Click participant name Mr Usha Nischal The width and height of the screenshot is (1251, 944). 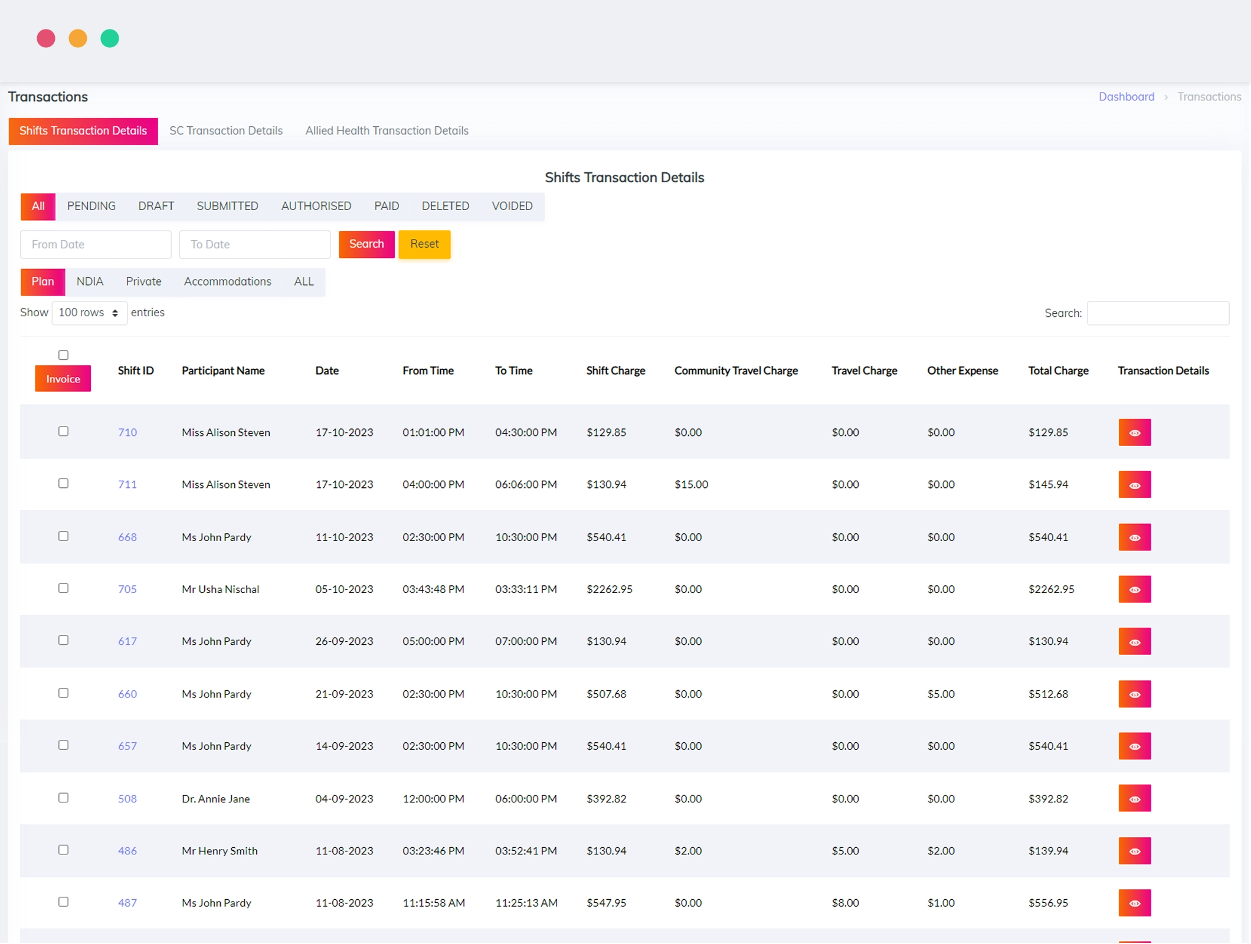(221, 589)
